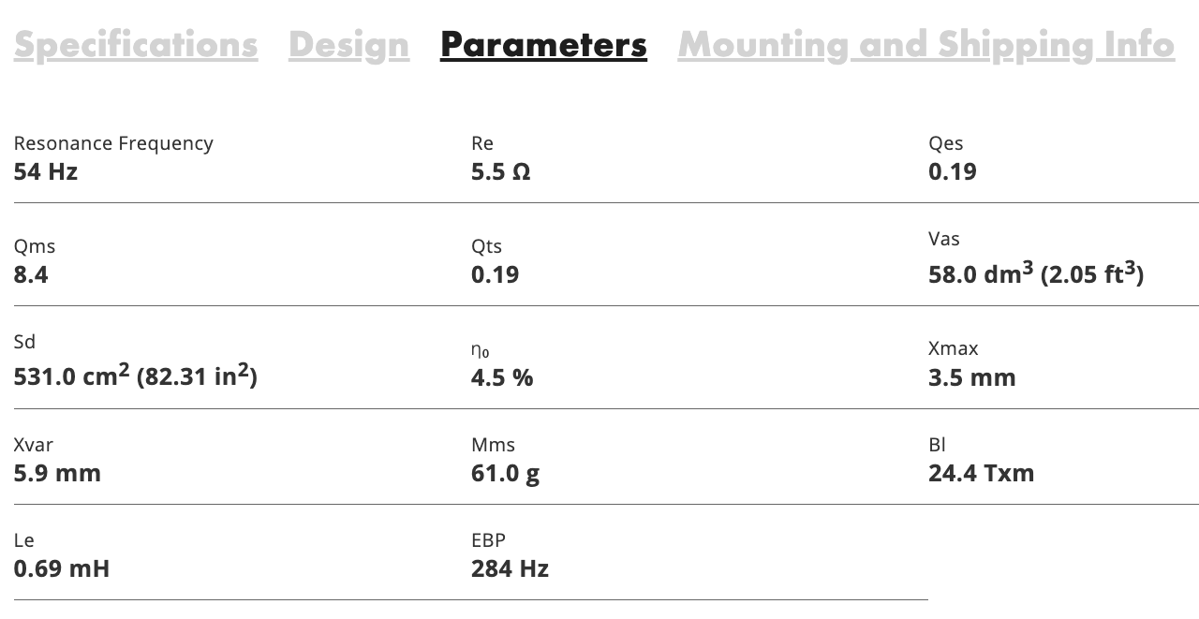Click the EBP value 284 Hz

tap(510, 568)
